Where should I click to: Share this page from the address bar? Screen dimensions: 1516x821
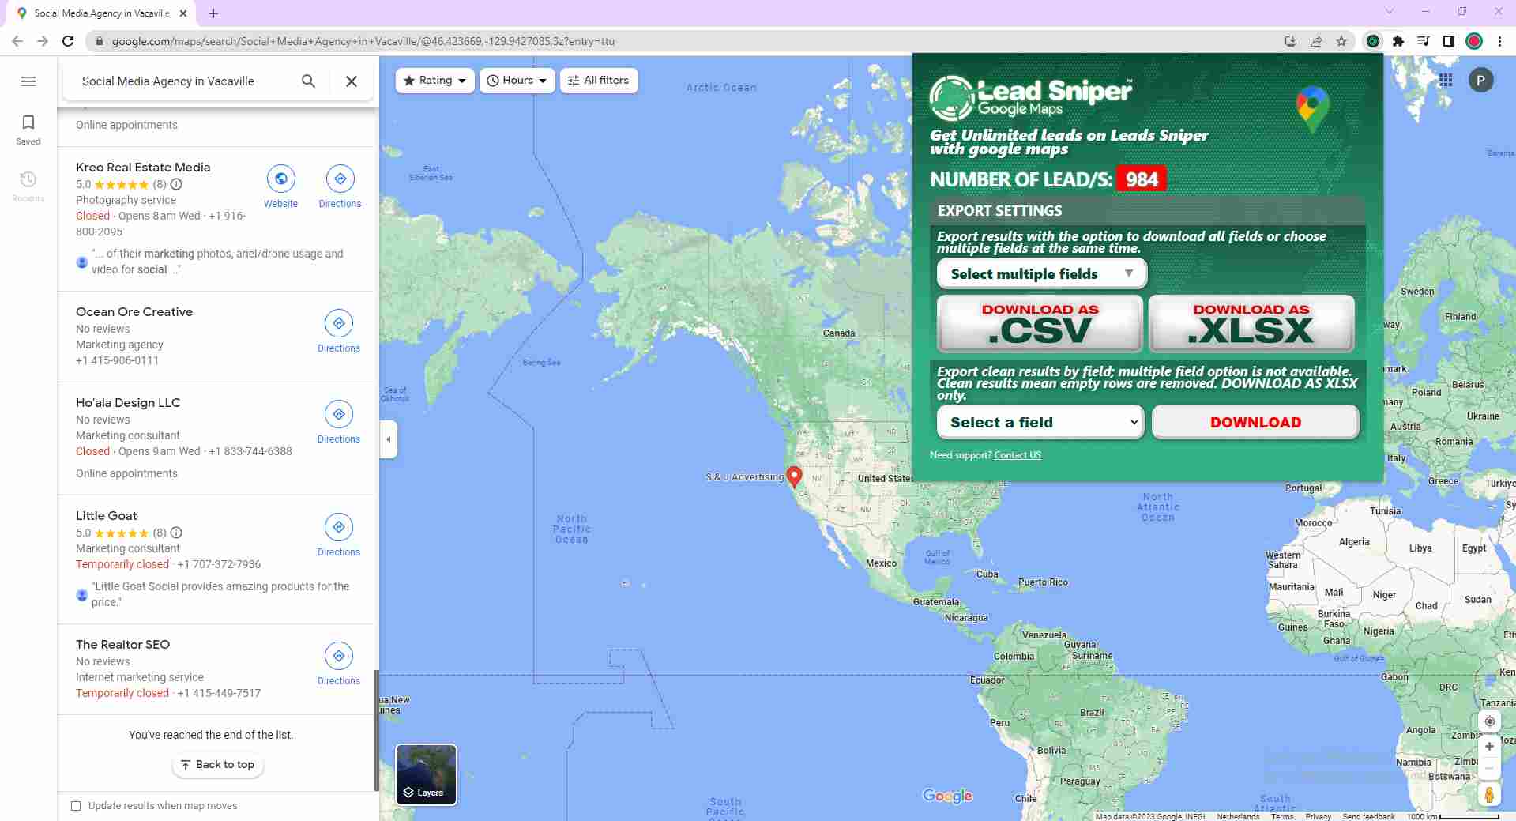coord(1316,41)
